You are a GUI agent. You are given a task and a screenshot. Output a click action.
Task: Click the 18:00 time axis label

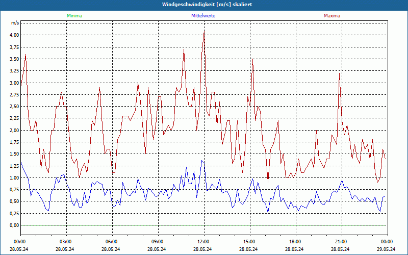click(296, 242)
